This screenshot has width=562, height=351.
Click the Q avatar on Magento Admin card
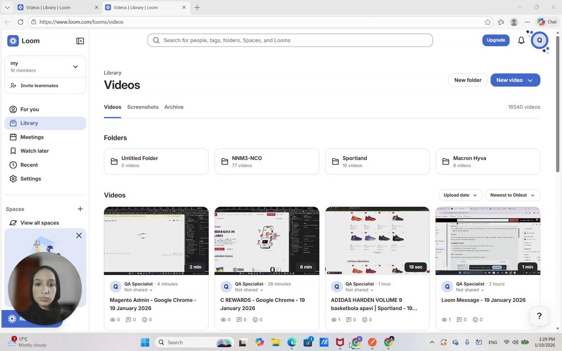[x=115, y=287]
